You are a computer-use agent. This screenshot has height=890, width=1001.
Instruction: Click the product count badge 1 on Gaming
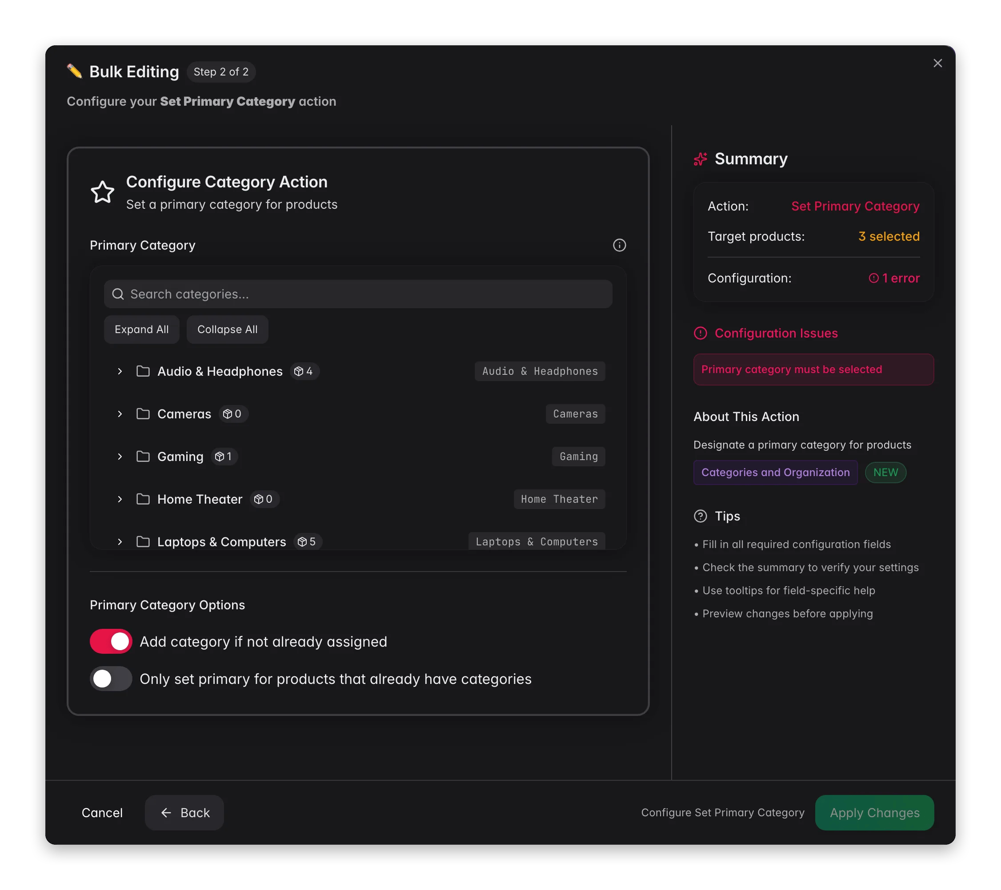click(x=224, y=457)
